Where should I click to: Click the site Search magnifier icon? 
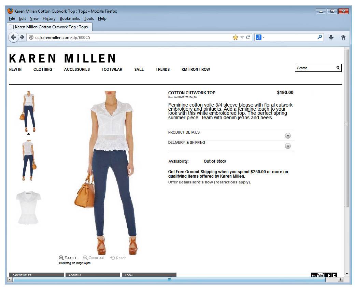point(338,68)
